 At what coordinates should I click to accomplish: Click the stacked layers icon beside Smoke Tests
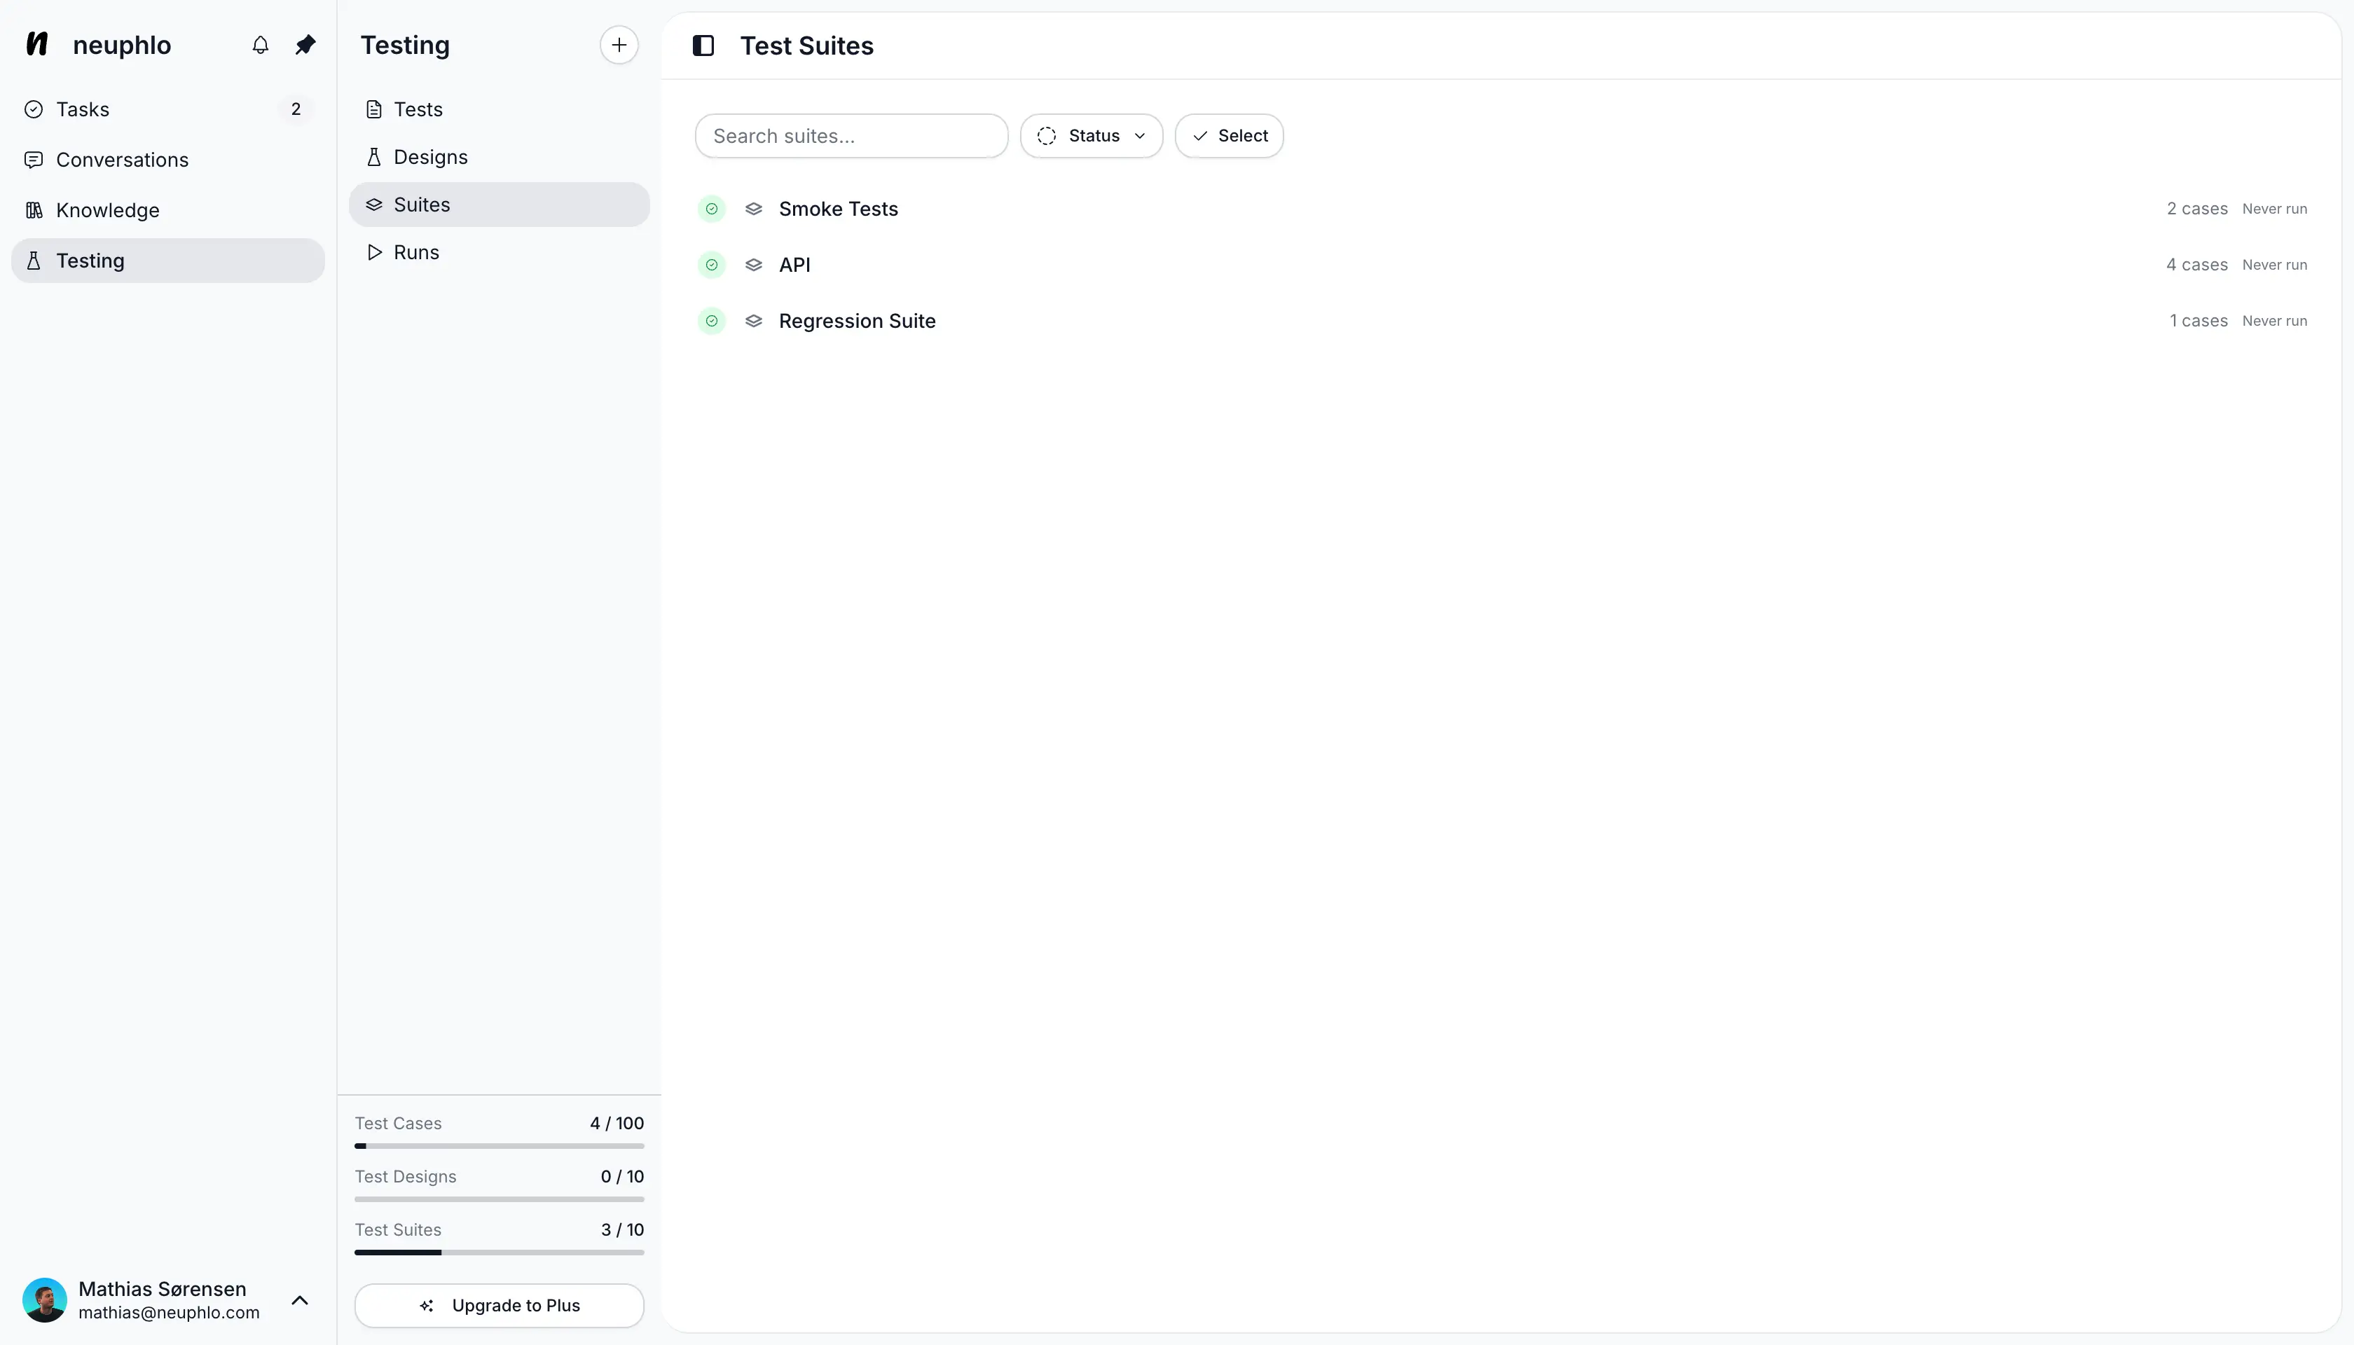pos(754,209)
